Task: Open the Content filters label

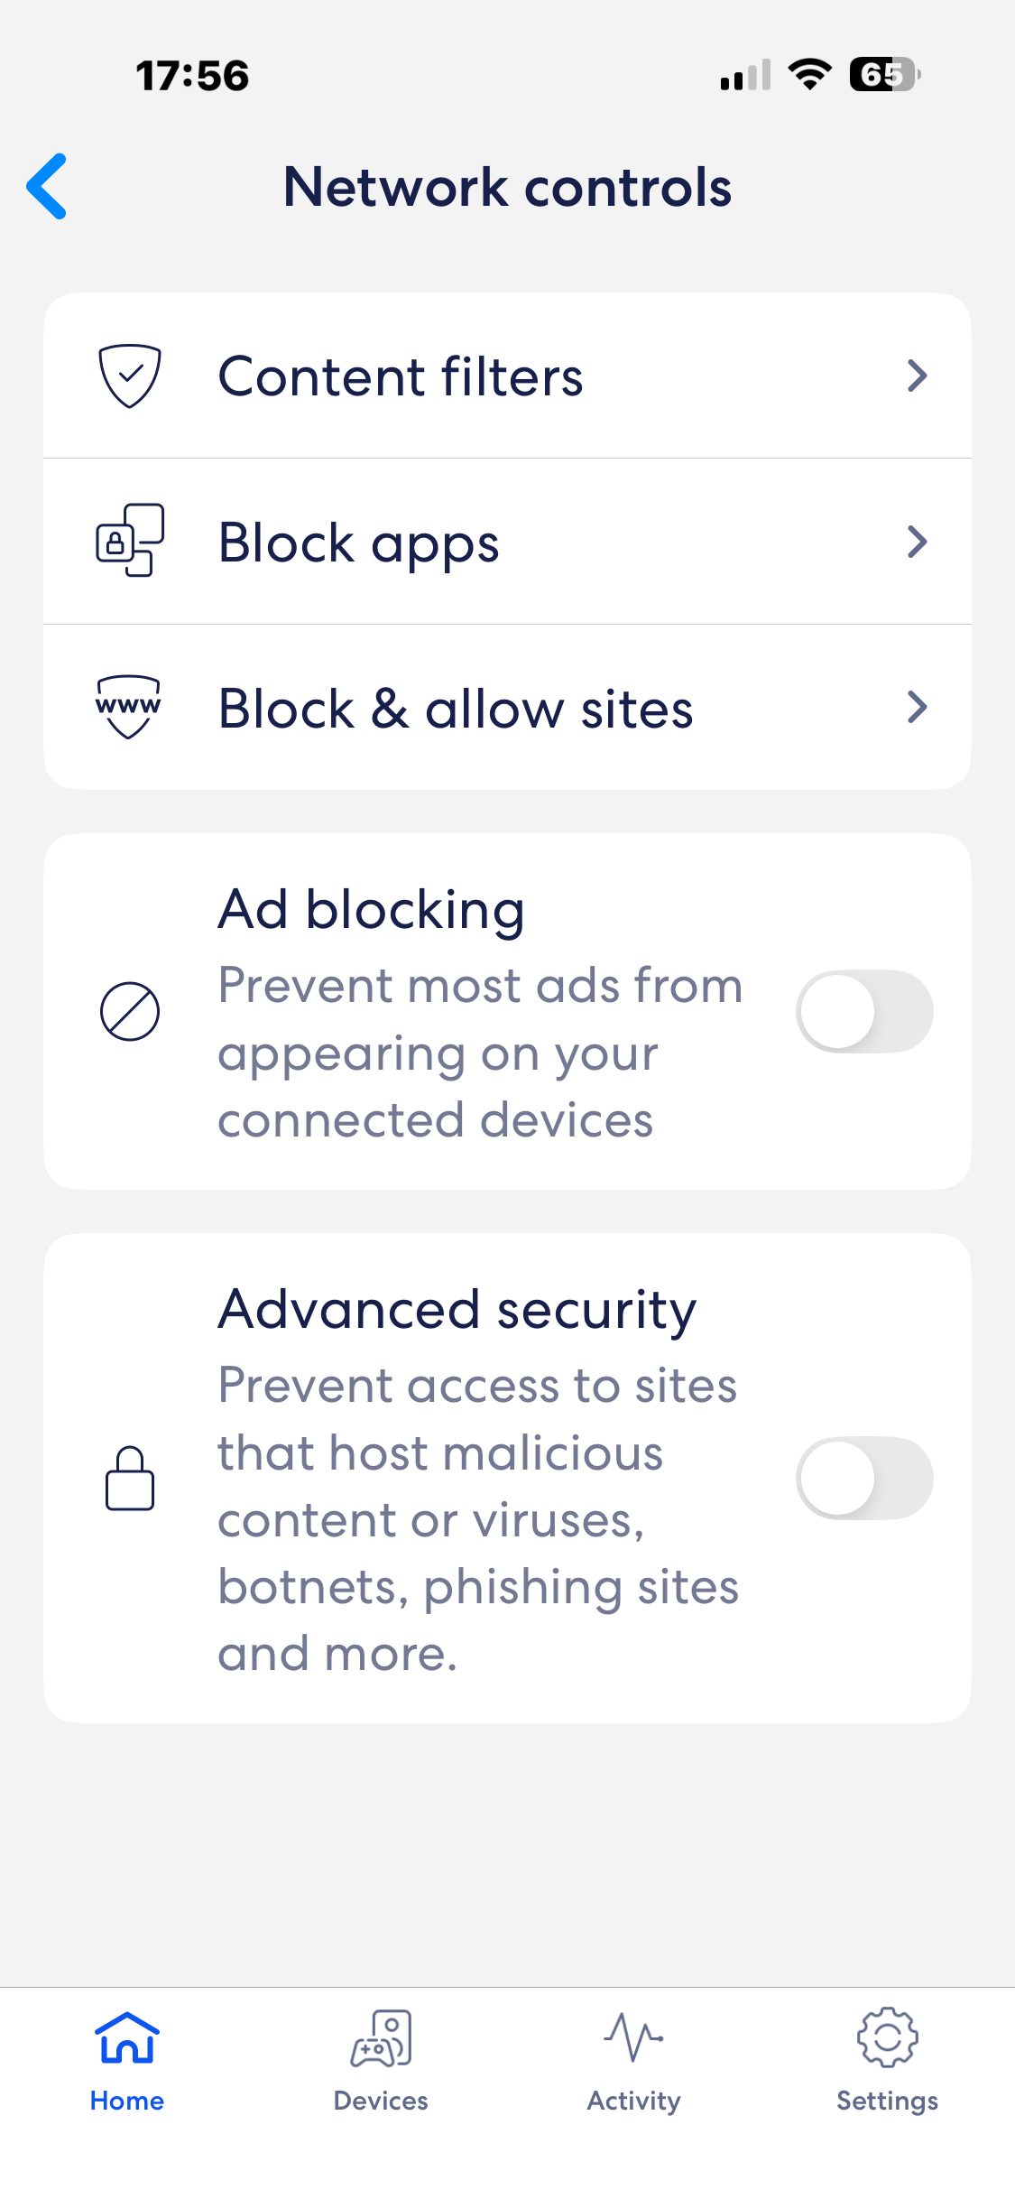Action: tap(401, 376)
